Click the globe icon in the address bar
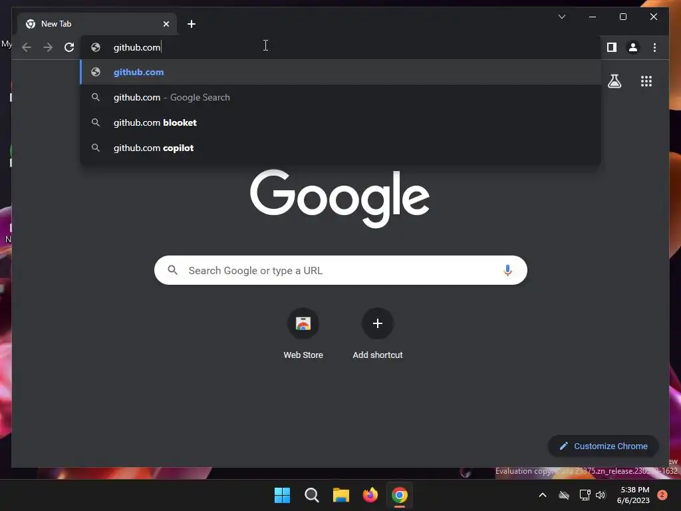681x511 pixels. point(96,47)
